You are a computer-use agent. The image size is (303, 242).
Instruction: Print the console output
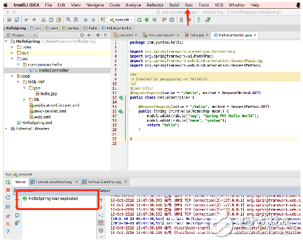point(101,231)
